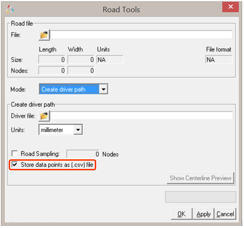Viewport: 244px width, 228px height.
Task: Close the Road Tools dialog
Action: pos(230,7)
